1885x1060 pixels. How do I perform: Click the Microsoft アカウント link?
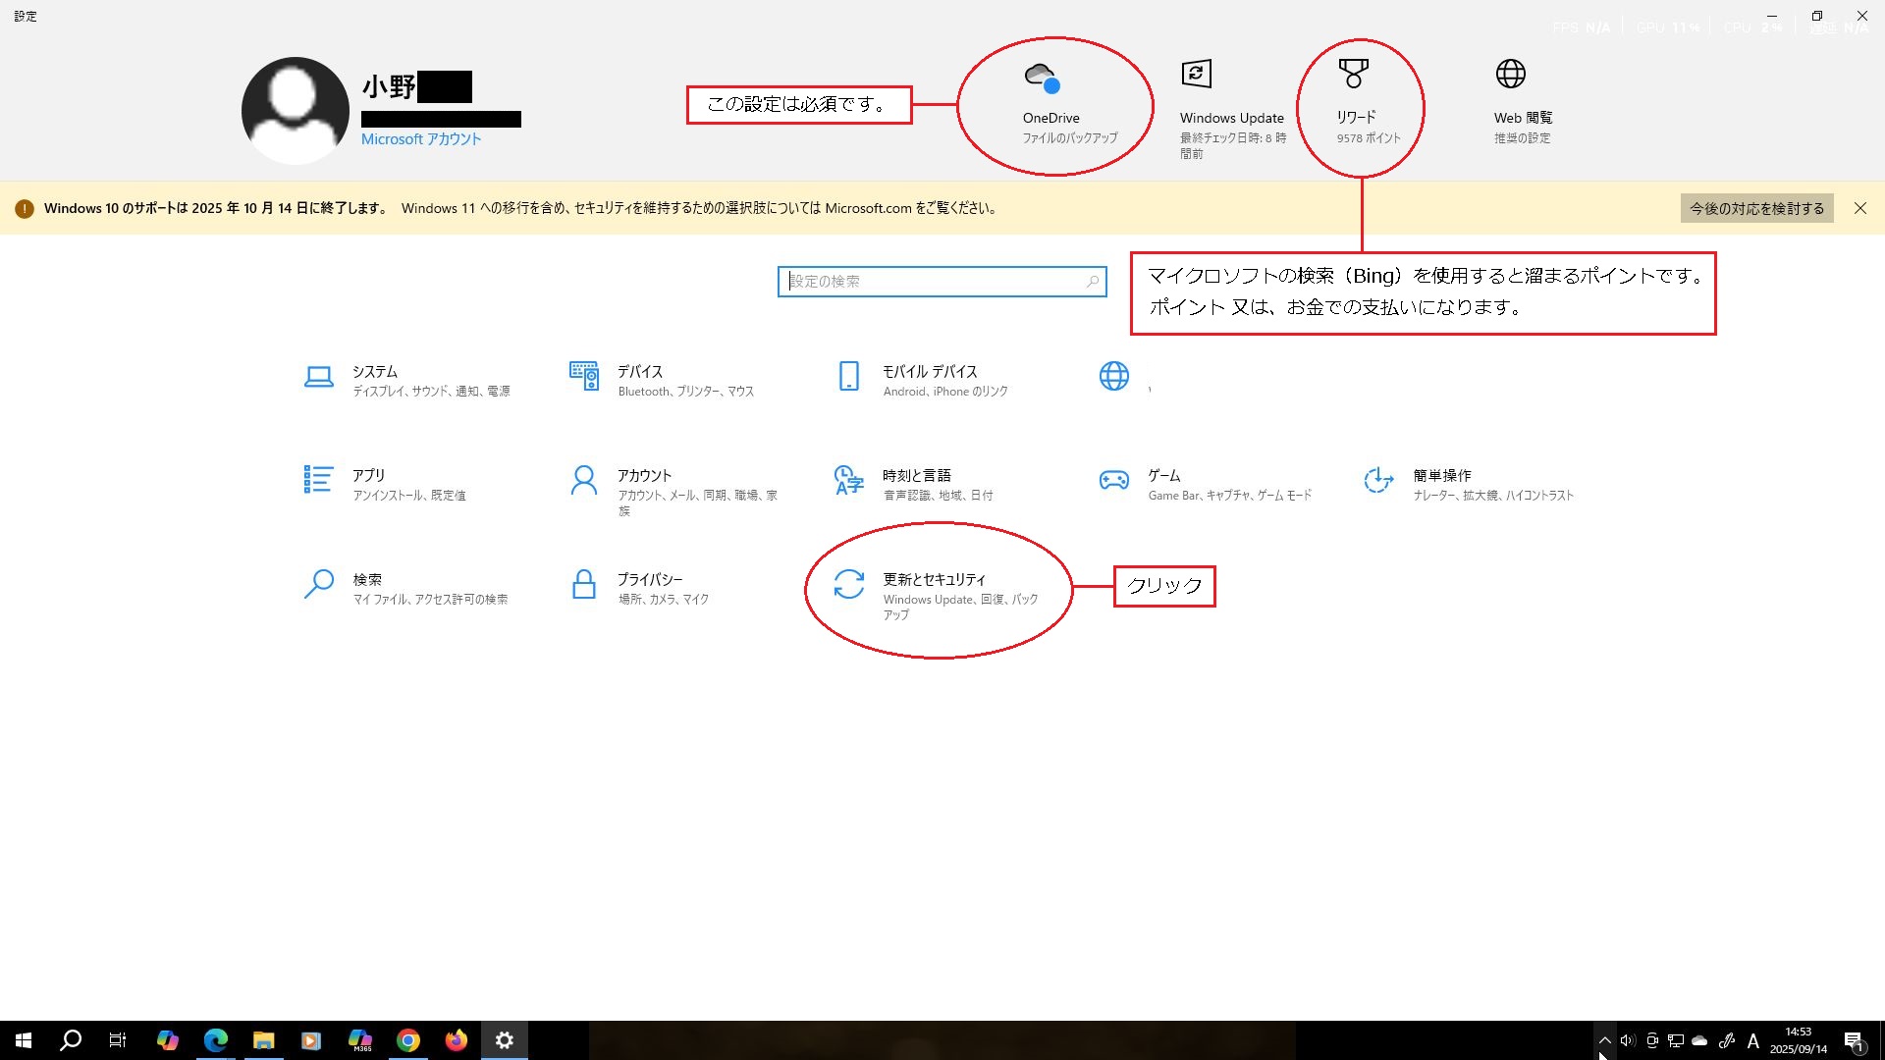(421, 139)
